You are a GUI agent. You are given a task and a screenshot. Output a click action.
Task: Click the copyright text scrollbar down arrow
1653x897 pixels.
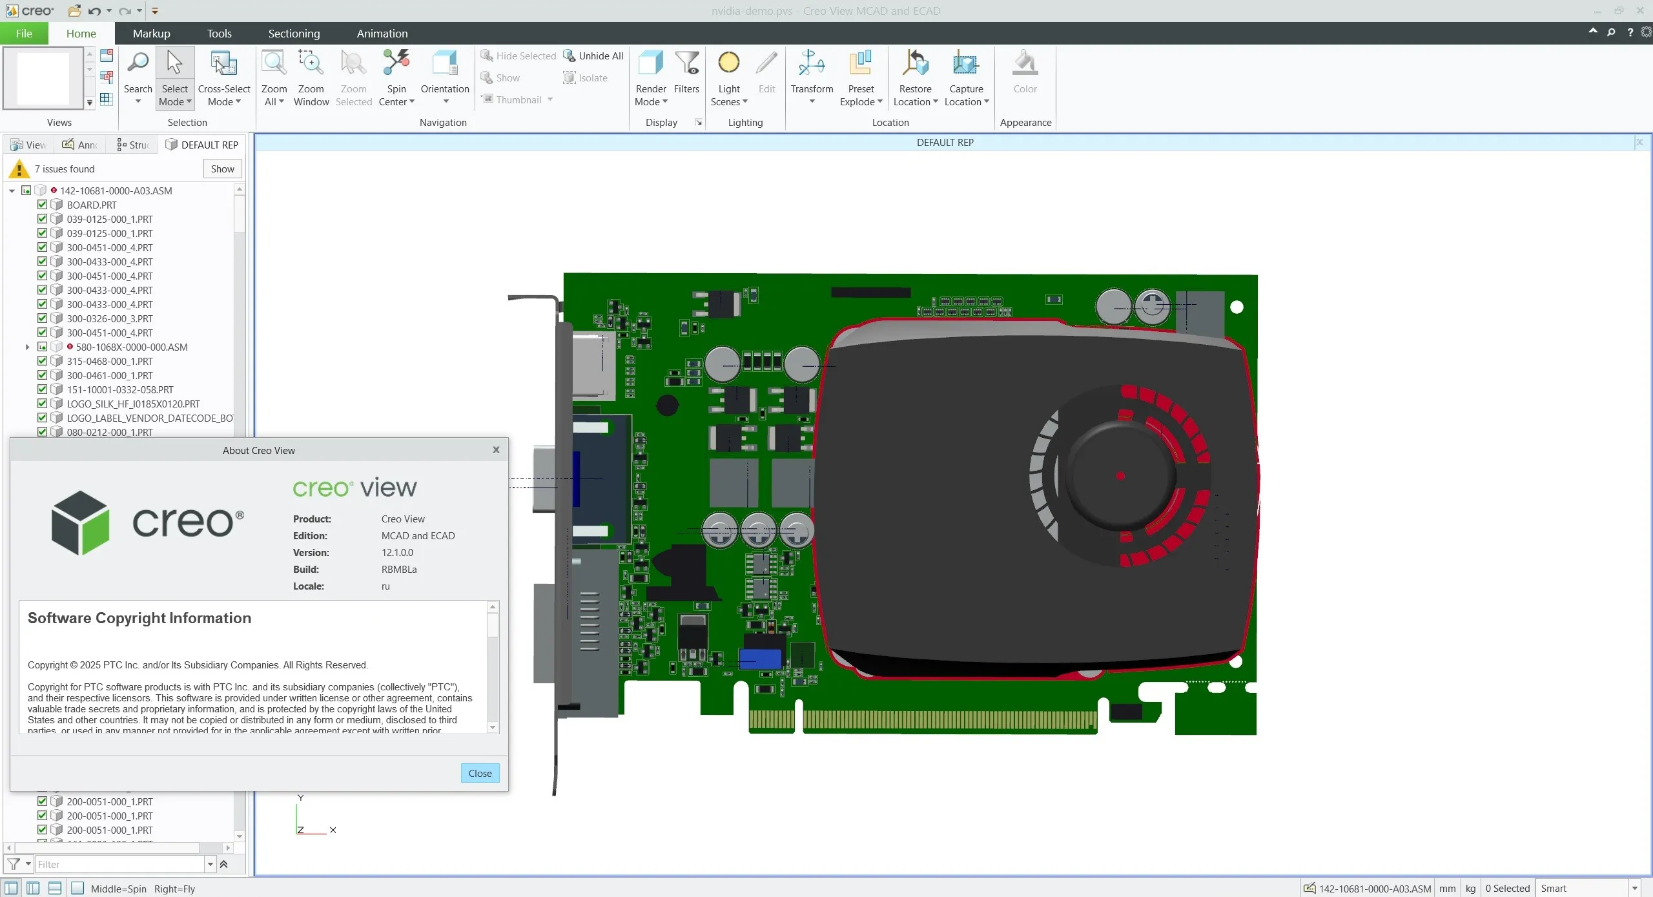[493, 728]
